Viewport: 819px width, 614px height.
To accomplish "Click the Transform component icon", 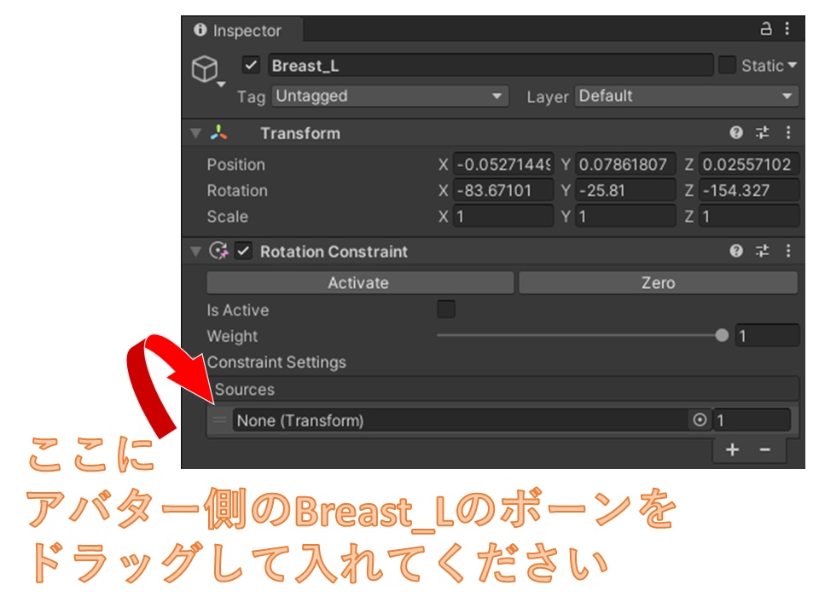I will (219, 133).
